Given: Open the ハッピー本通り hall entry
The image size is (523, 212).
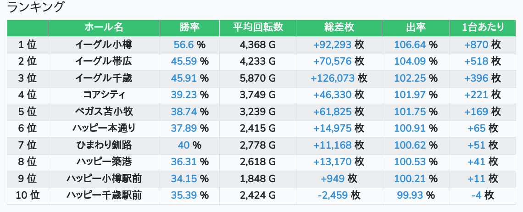Looking at the screenshot, I should coord(104,128).
